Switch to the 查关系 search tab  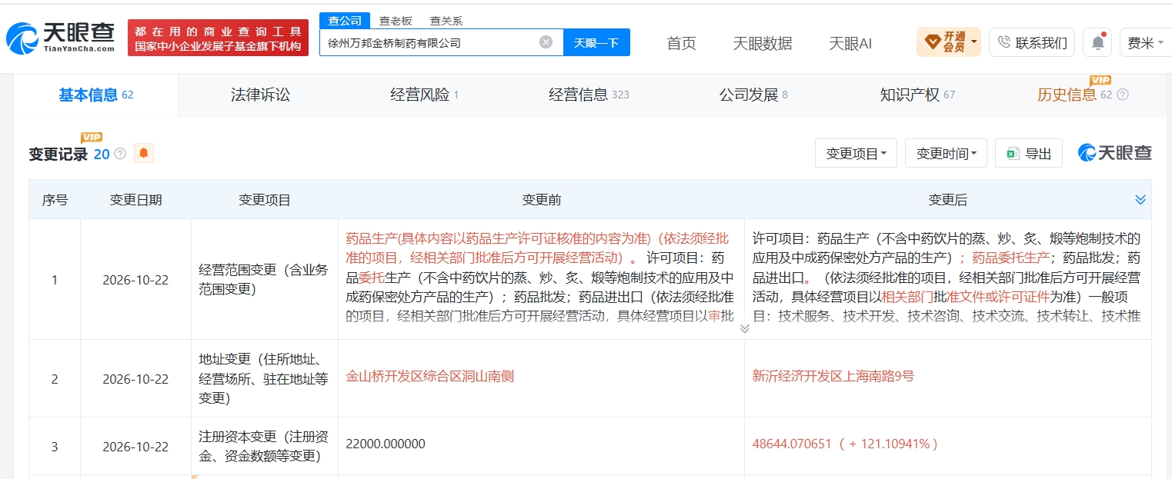pyautogui.click(x=446, y=21)
